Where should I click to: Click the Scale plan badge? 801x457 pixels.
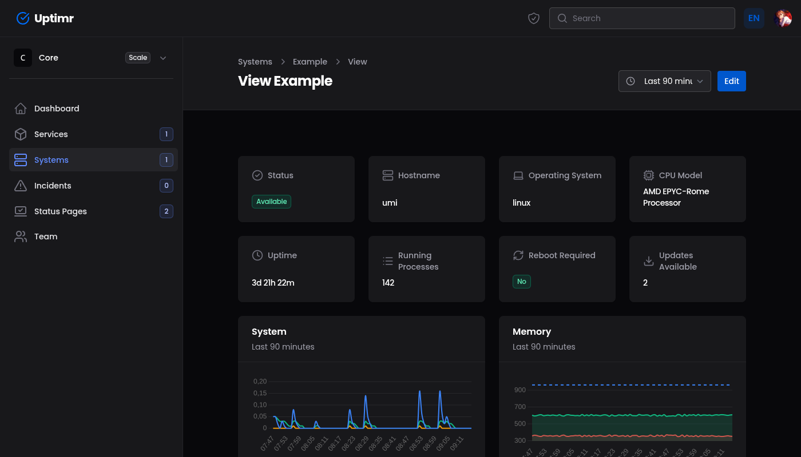pyautogui.click(x=138, y=58)
